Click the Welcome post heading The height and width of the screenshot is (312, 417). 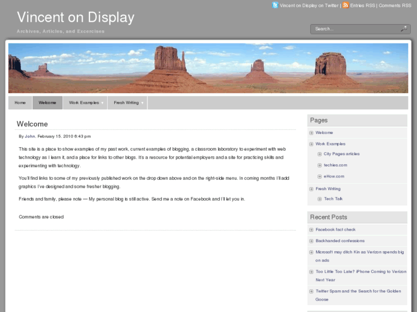32,124
